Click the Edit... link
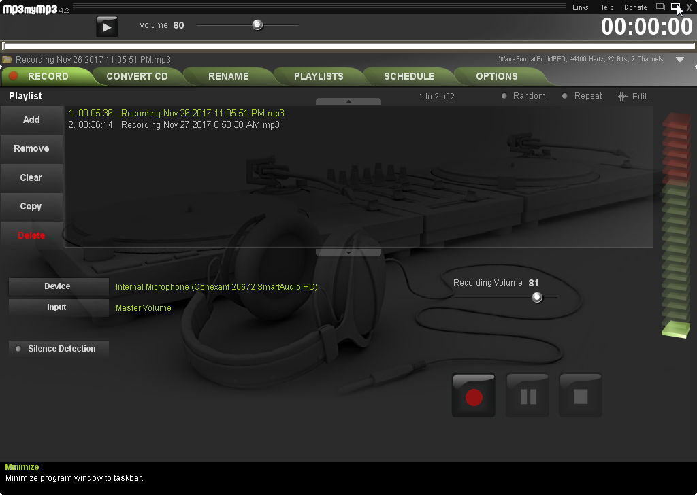The height and width of the screenshot is (495, 697). click(642, 97)
